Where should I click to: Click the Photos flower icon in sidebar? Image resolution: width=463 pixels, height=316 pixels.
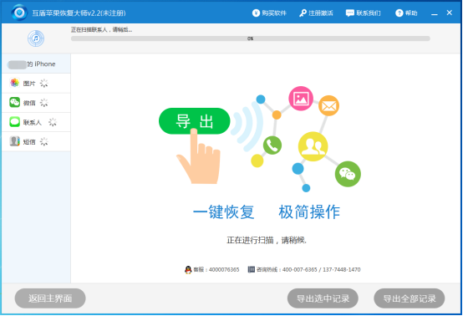14,83
